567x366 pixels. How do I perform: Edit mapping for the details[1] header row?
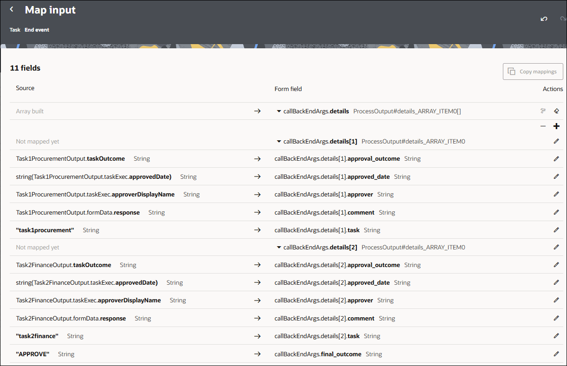(556, 141)
